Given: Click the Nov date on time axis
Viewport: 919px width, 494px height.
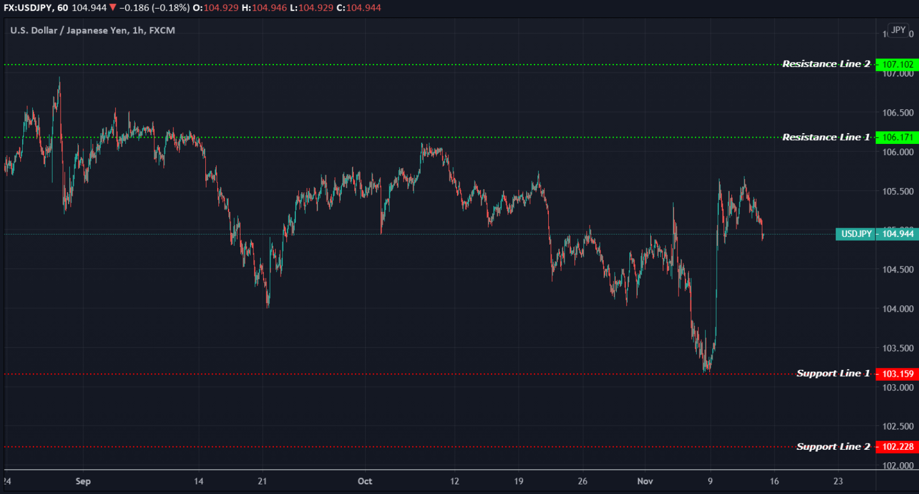Looking at the screenshot, I should (645, 481).
